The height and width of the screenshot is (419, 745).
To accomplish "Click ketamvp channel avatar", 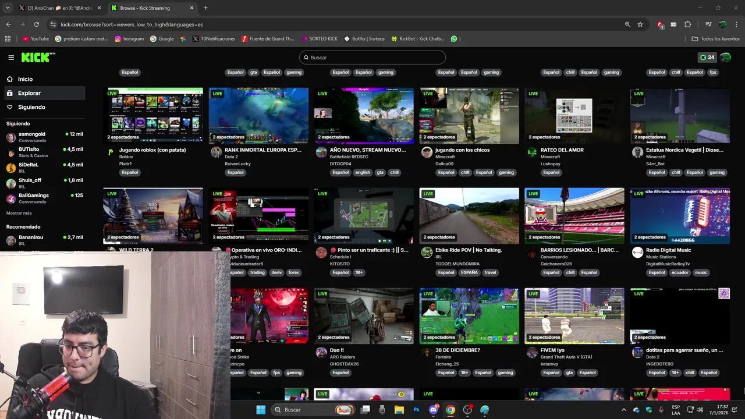I will coord(532,353).
